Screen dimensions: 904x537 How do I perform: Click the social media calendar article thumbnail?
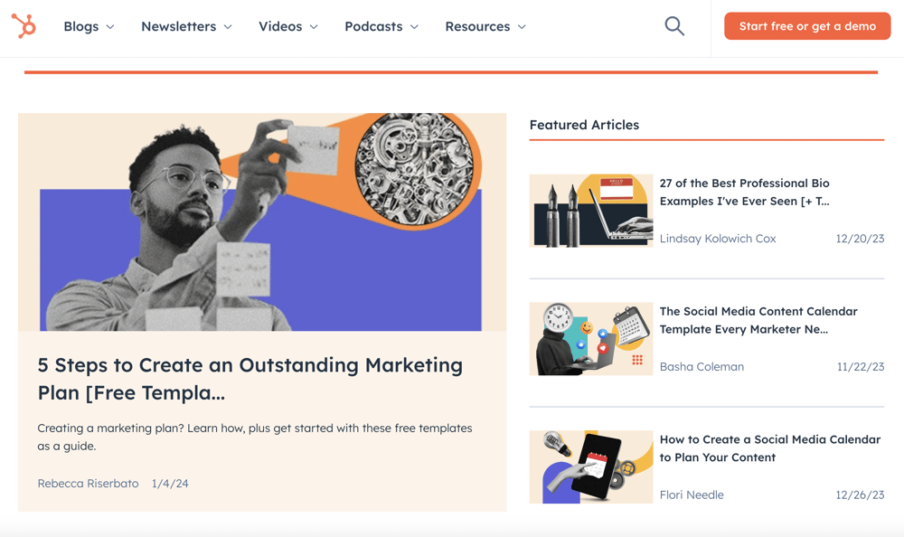point(590,339)
